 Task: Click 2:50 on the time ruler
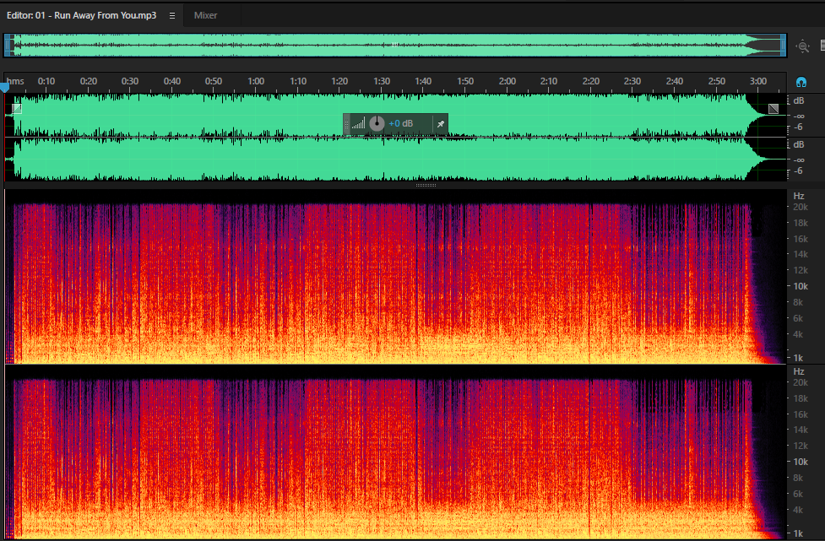point(717,81)
